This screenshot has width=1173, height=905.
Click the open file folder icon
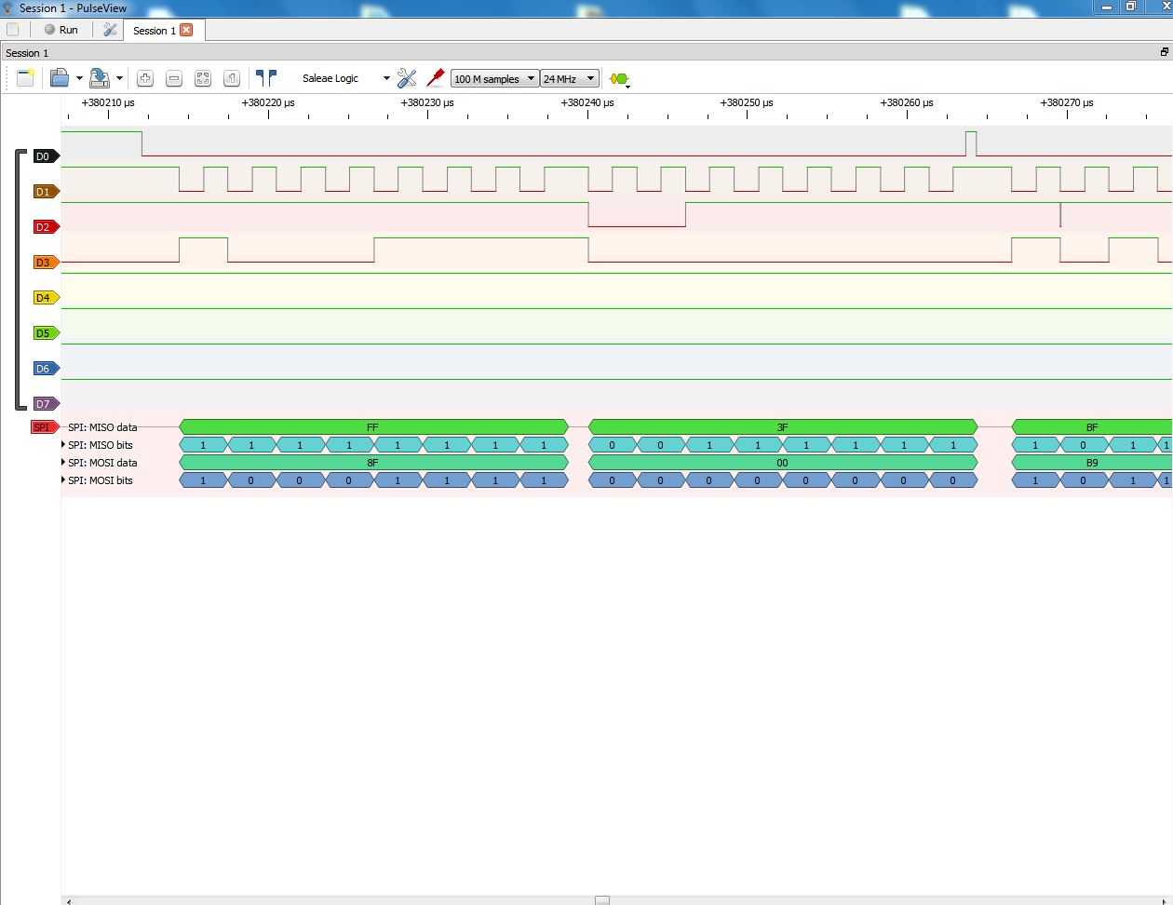(x=60, y=78)
